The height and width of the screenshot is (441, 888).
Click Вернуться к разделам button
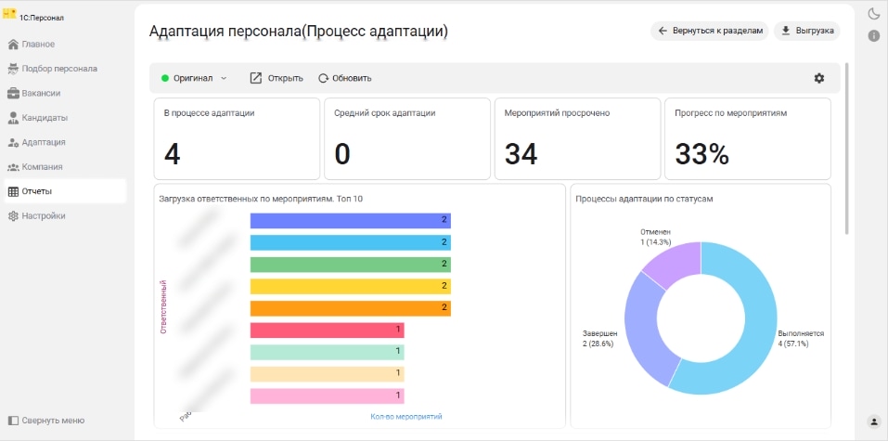click(710, 31)
